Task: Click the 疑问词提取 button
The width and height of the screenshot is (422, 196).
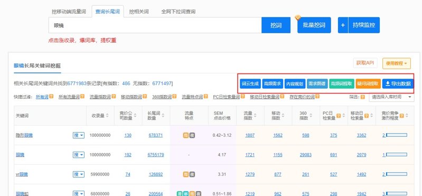Action: click(x=368, y=83)
